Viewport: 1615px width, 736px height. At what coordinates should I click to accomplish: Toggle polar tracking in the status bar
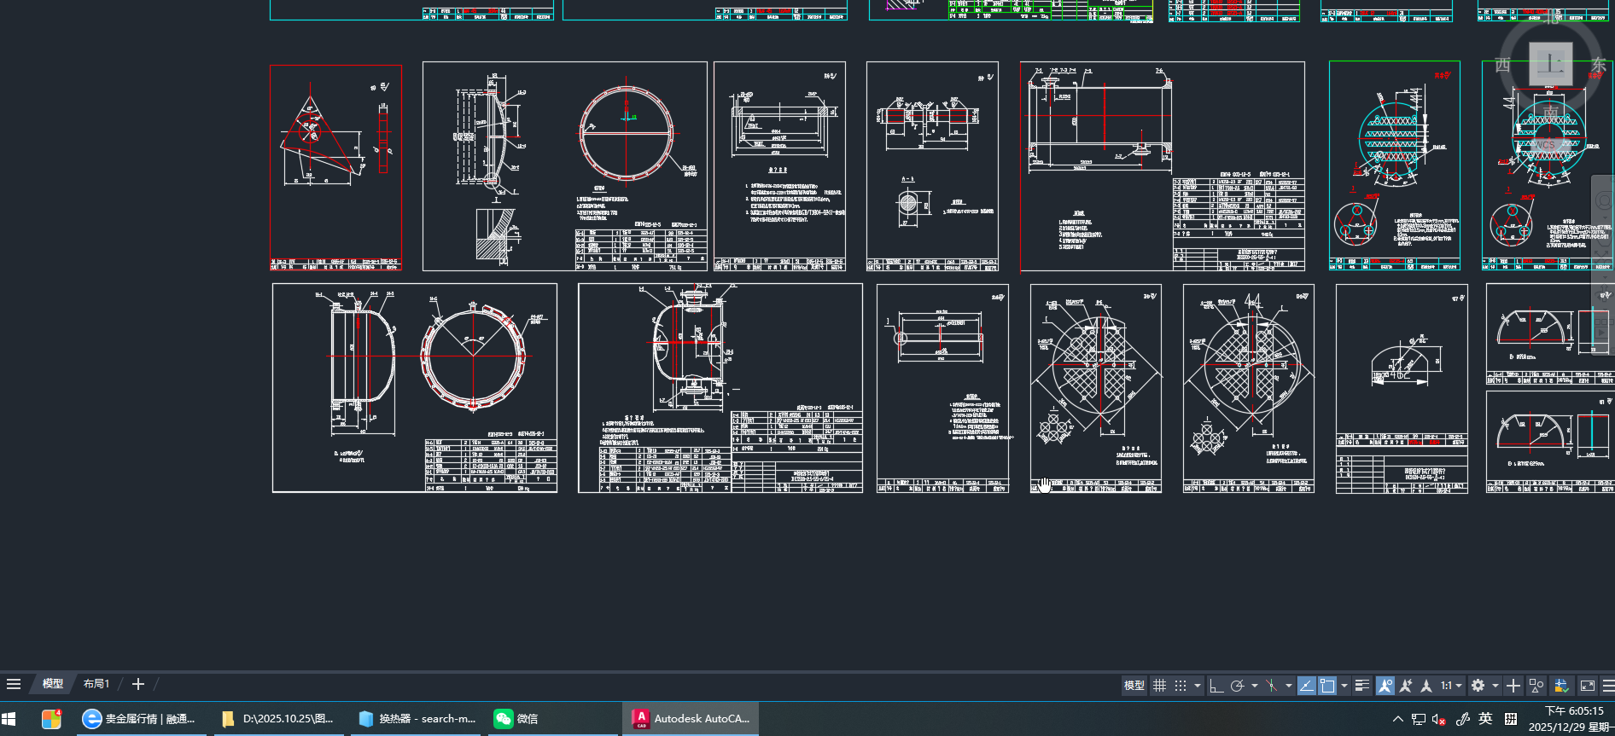point(1237,686)
